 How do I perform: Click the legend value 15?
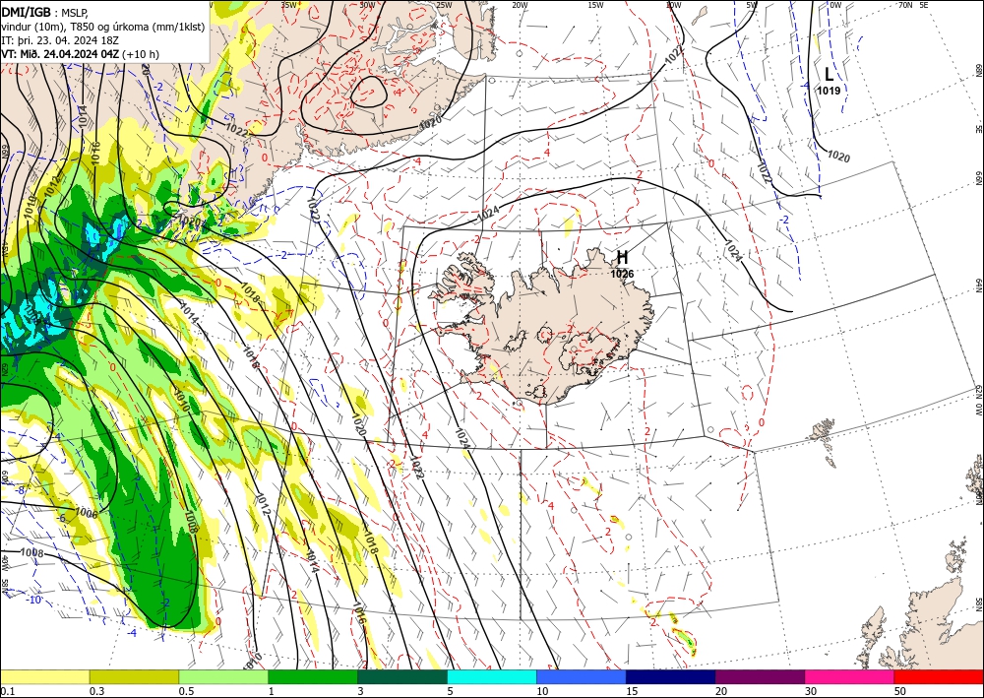pos(632,691)
